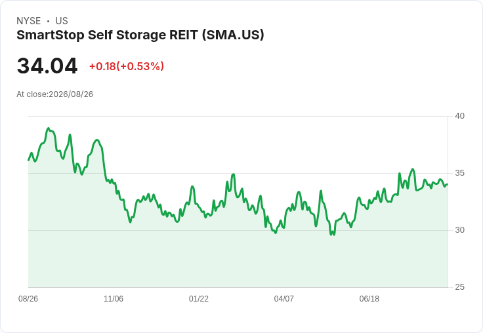Click the +0.18(+0.53%) price change
Screen dimensions: 483x333
[x=127, y=66]
